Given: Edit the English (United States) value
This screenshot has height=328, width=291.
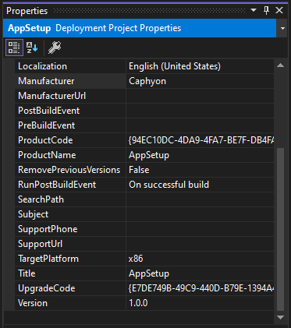Looking at the screenshot, I should [x=200, y=66].
